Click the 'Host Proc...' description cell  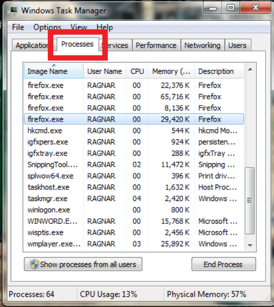tap(217, 187)
